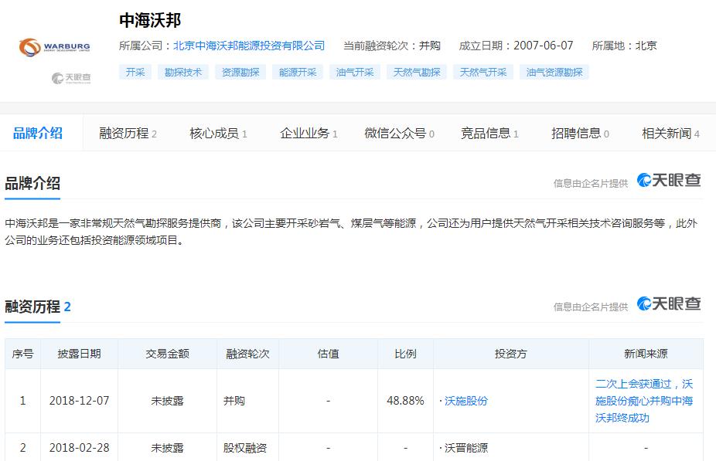Viewport: 716px width, 461px height.
Task: Select the 资源勘探 tag
Action: 240,72
